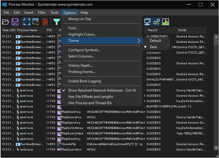Image resolution: width=219 pixels, height=158 pixels.
Task: Select the Default theme
Action: coord(155,41)
